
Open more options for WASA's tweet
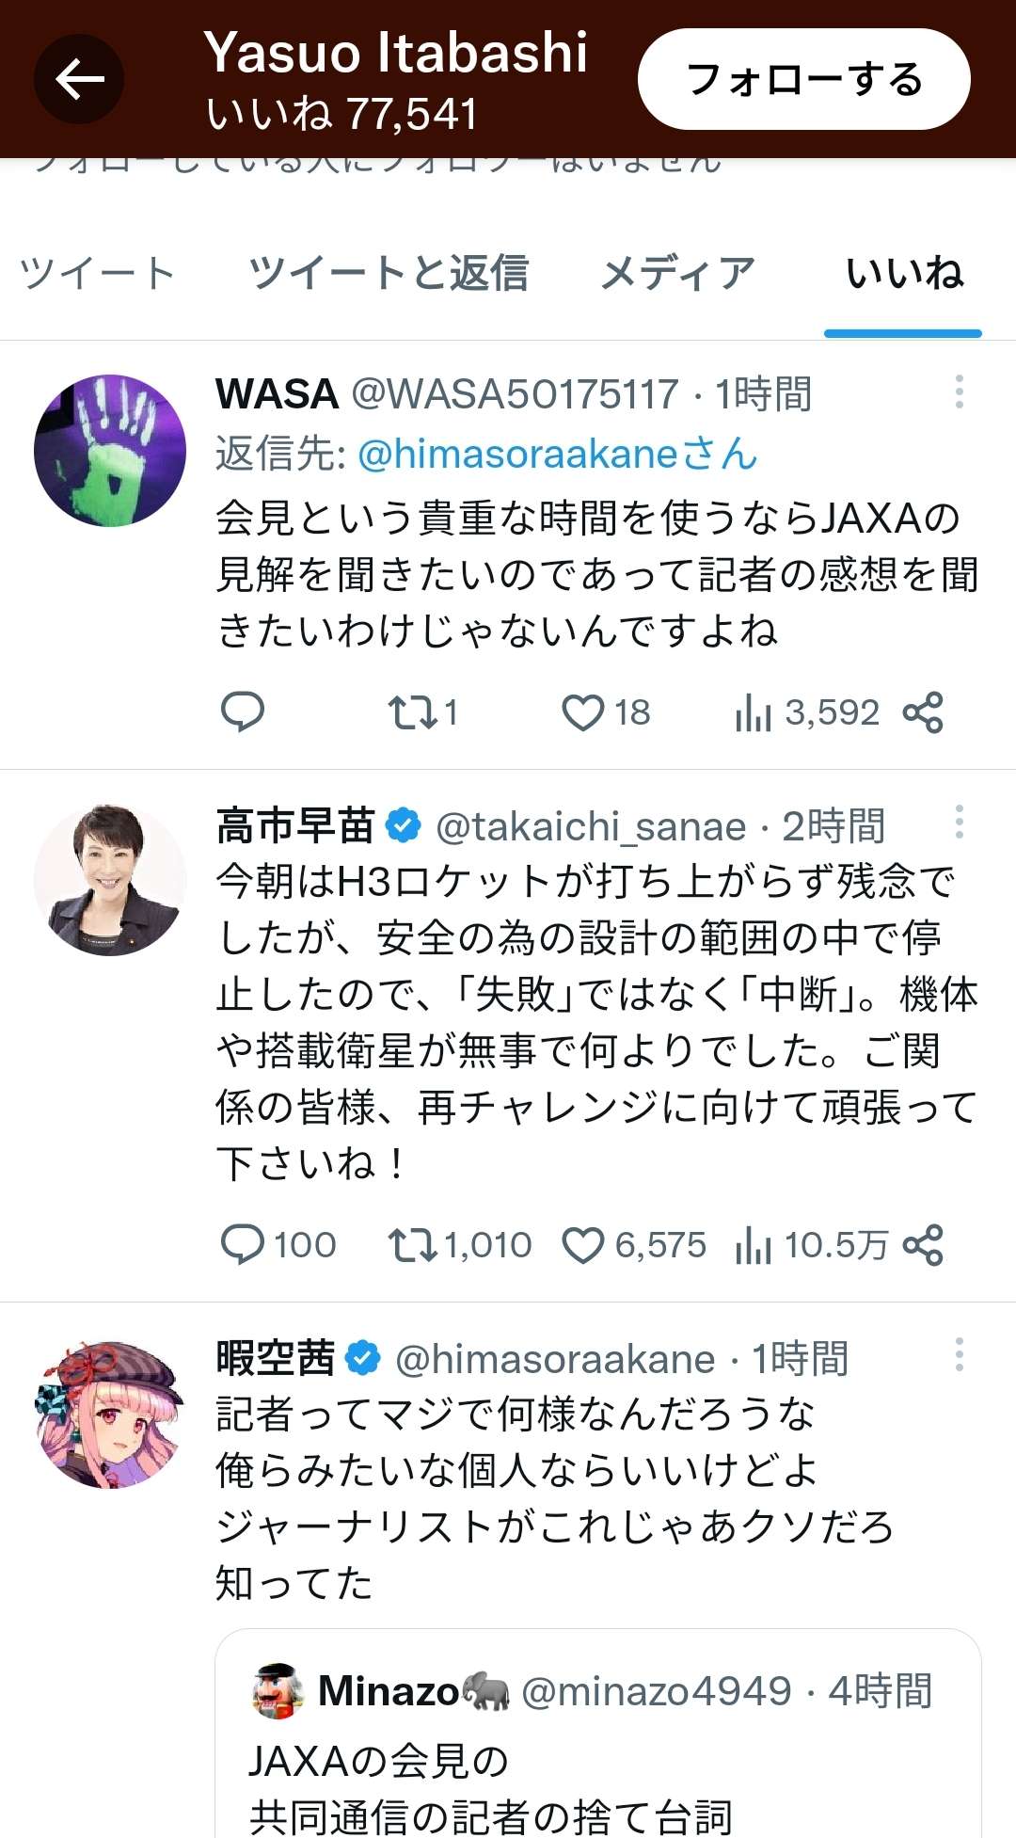tap(959, 392)
